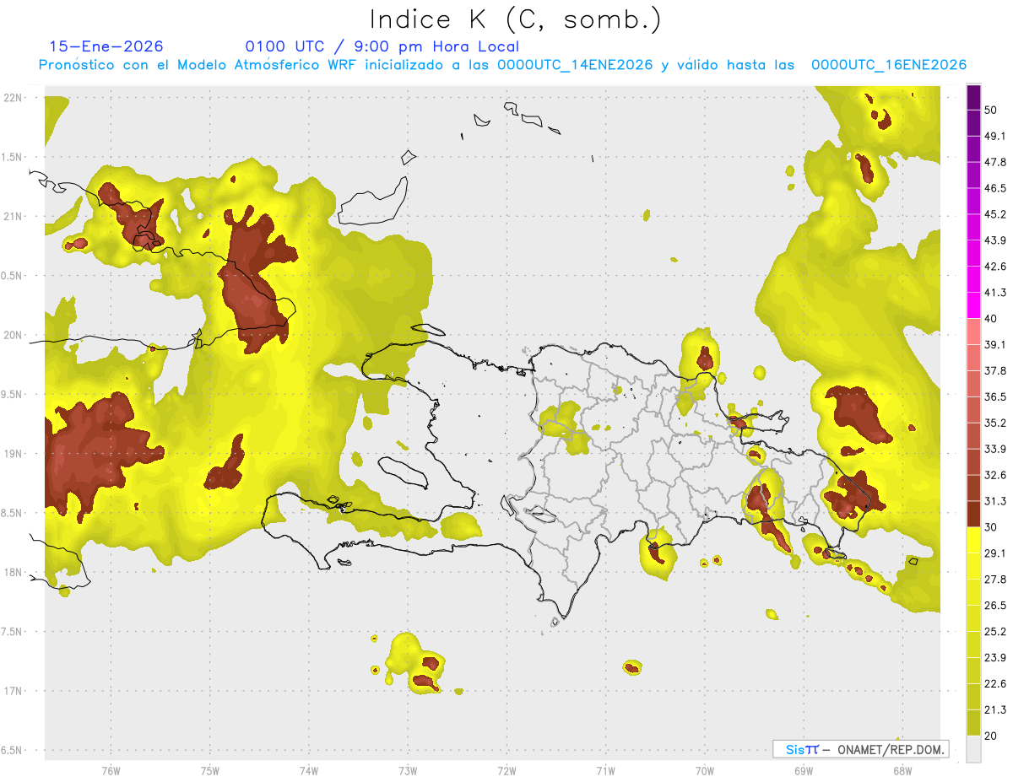Click the colorbar value "43.9"

pyautogui.click(x=995, y=240)
